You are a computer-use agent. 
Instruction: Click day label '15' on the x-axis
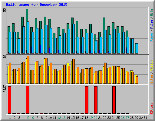(73, 118)
